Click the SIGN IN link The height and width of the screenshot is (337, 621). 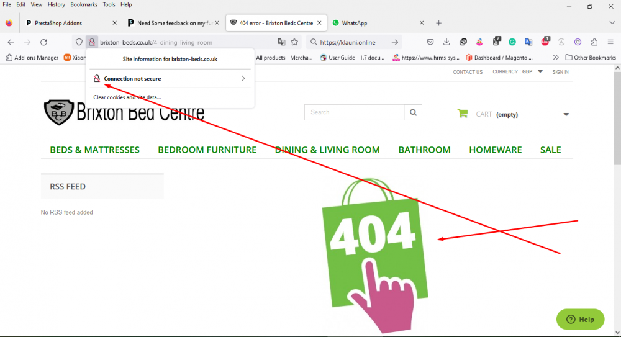(560, 72)
